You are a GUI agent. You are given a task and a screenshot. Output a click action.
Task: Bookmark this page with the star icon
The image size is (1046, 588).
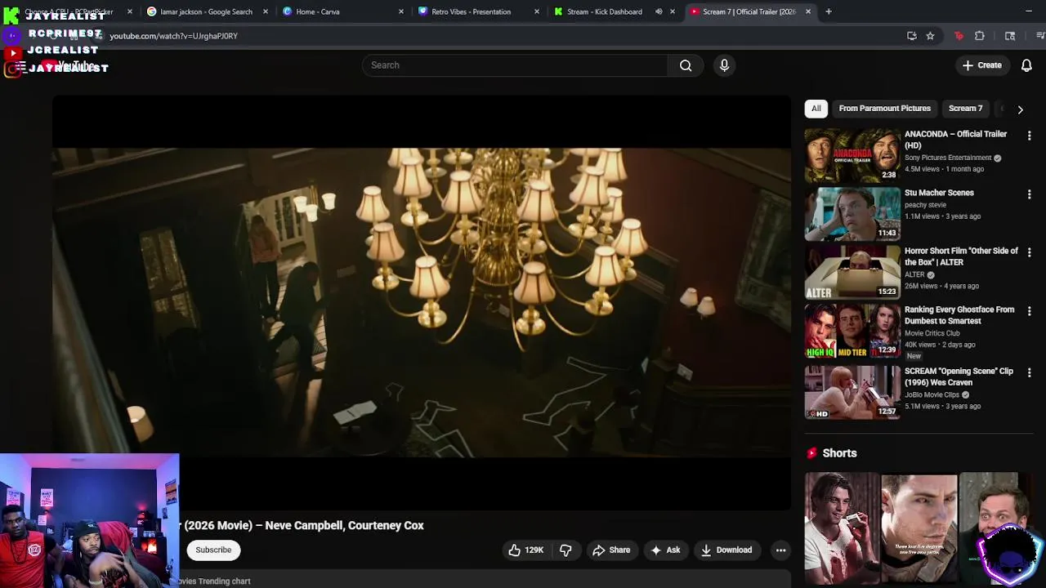click(930, 36)
